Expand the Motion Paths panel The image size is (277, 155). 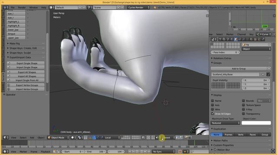click(x=220, y=141)
